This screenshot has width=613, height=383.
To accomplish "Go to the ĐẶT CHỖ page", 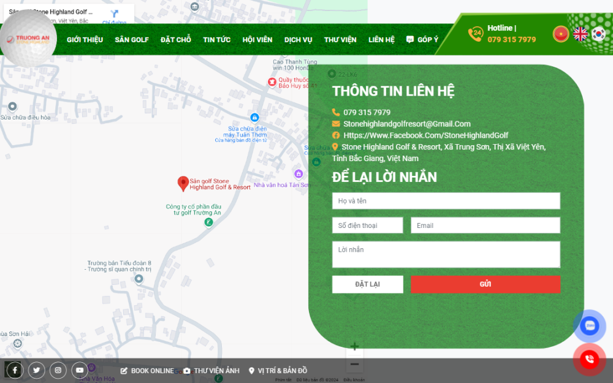I will coord(176,39).
